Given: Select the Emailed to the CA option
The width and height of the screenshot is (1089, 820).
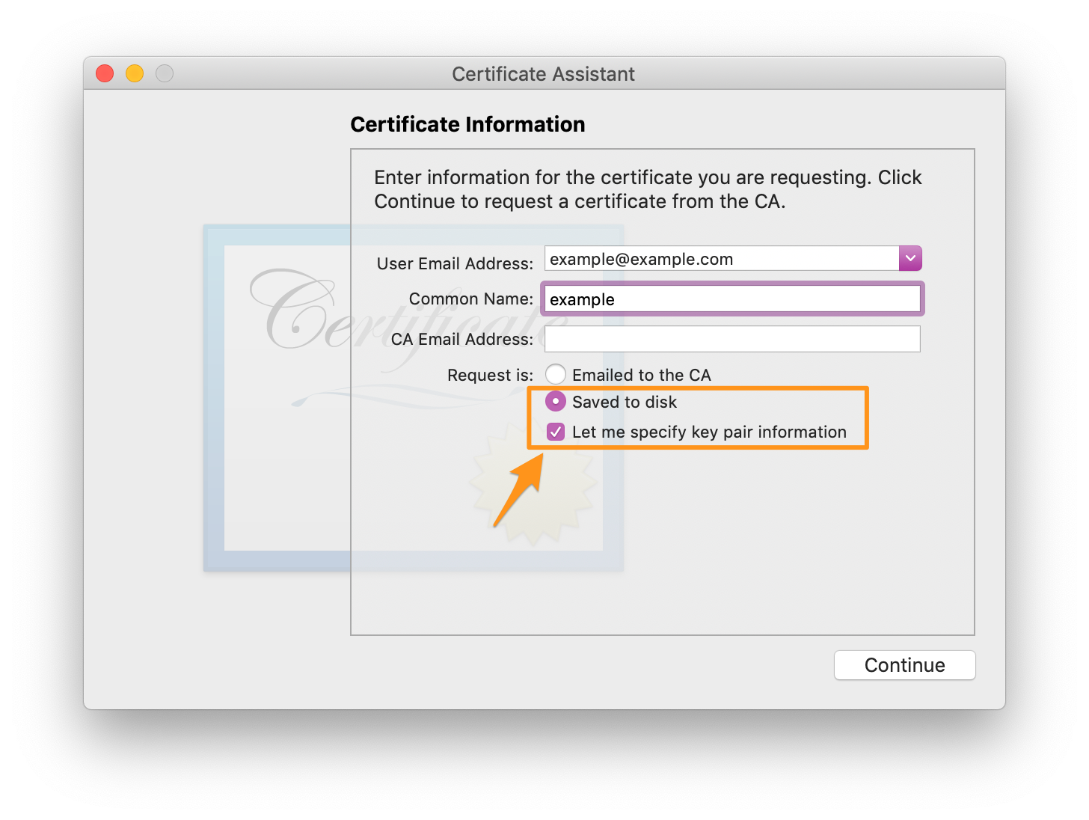Looking at the screenshot, I should click(x=556, y=374).
